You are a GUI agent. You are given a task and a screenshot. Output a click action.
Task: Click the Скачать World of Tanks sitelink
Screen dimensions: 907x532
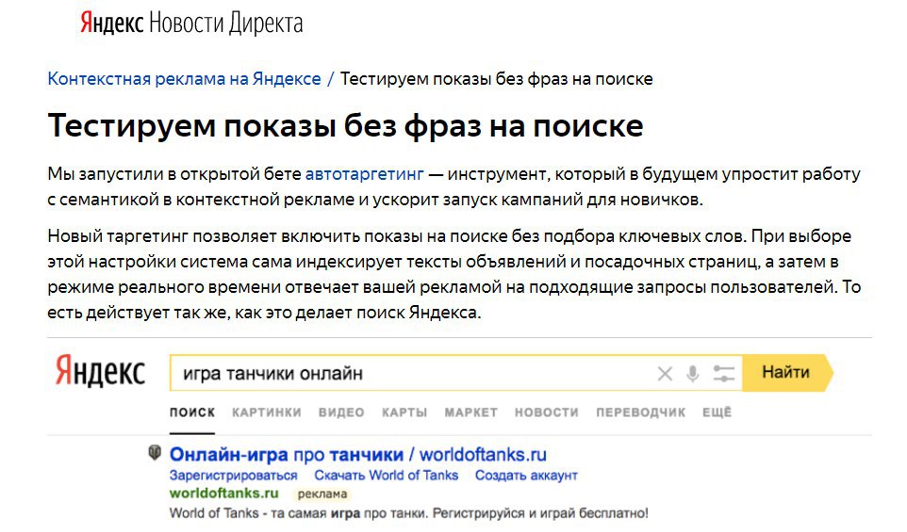386,476
